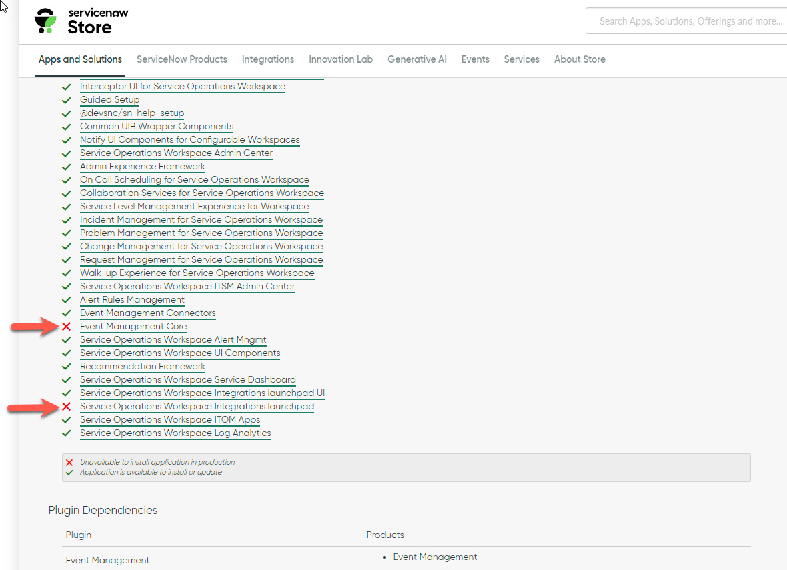The height and width of the screenshot is (570, 787).
Task: Open Notify UI Components for Configurable Workspaces
Action: click(x=189, y=139)
